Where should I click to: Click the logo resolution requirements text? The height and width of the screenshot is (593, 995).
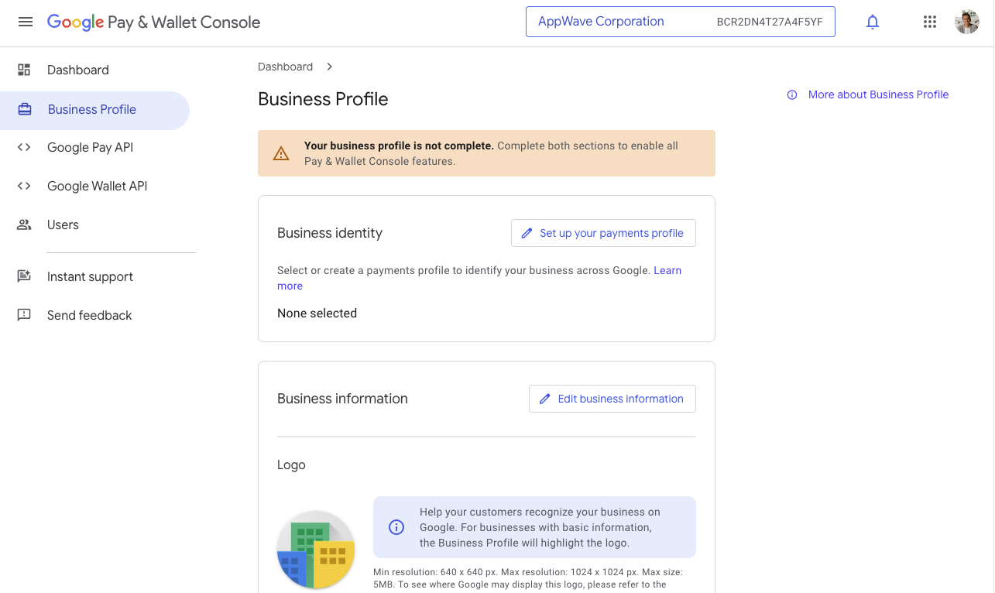[527, 578]
